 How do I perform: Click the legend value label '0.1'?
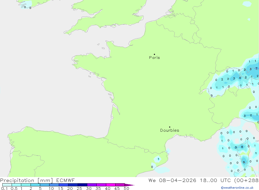coord(4,188)
